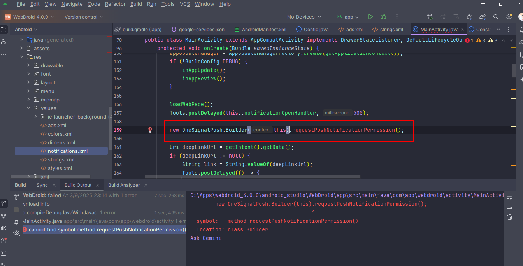The height and width of the screenshot is (266, 523).
Task: Open the Project tool window folder icon
Action: pyautogui.click(x=4, y=30)
